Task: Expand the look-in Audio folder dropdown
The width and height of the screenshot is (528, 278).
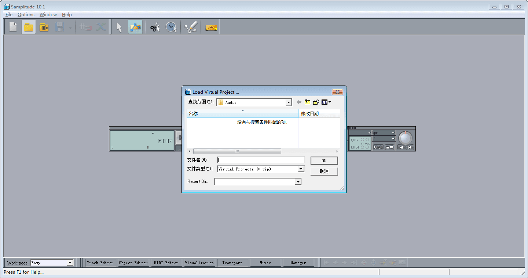Action: coord(289,103)
